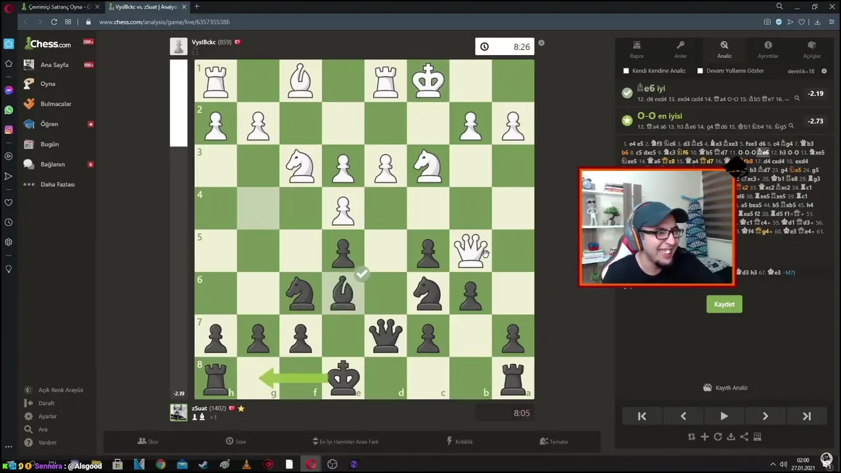
Task: Click the black king on e8
Action: (343, 378)
